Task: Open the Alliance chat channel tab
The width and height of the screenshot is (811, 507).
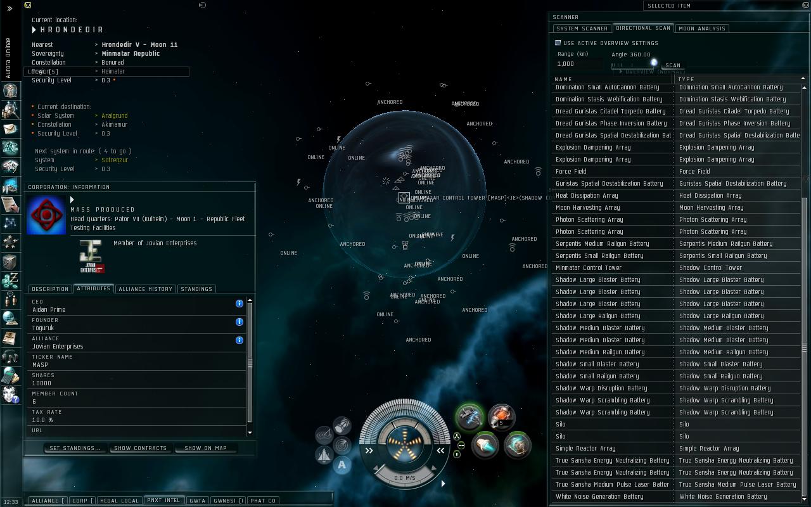Action: pos(47,501)
